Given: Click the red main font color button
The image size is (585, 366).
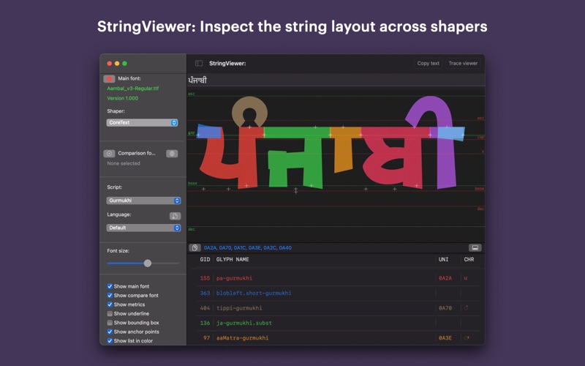Looking at the screenshot, I should pyautogui.click(x=109, y=79).
